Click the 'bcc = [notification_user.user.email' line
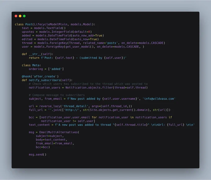 pos(101,117)
